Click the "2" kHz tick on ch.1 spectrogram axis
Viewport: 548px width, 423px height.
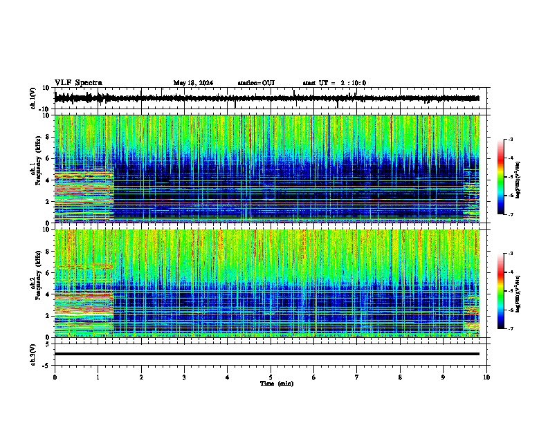tap(48, 201)
